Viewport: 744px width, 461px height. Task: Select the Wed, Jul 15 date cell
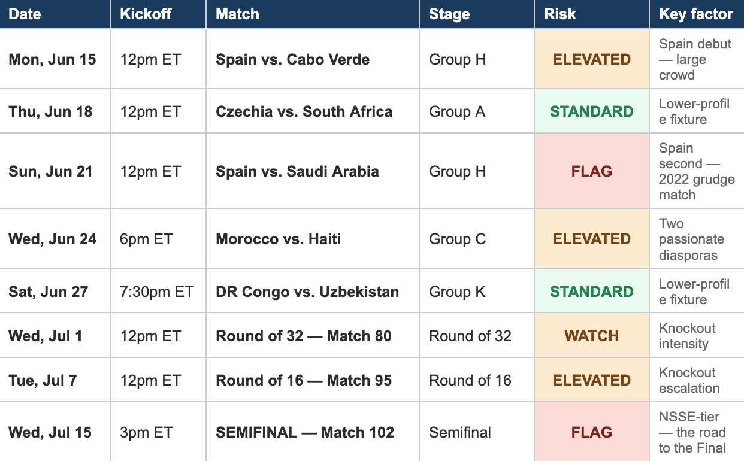click(55, 432)
